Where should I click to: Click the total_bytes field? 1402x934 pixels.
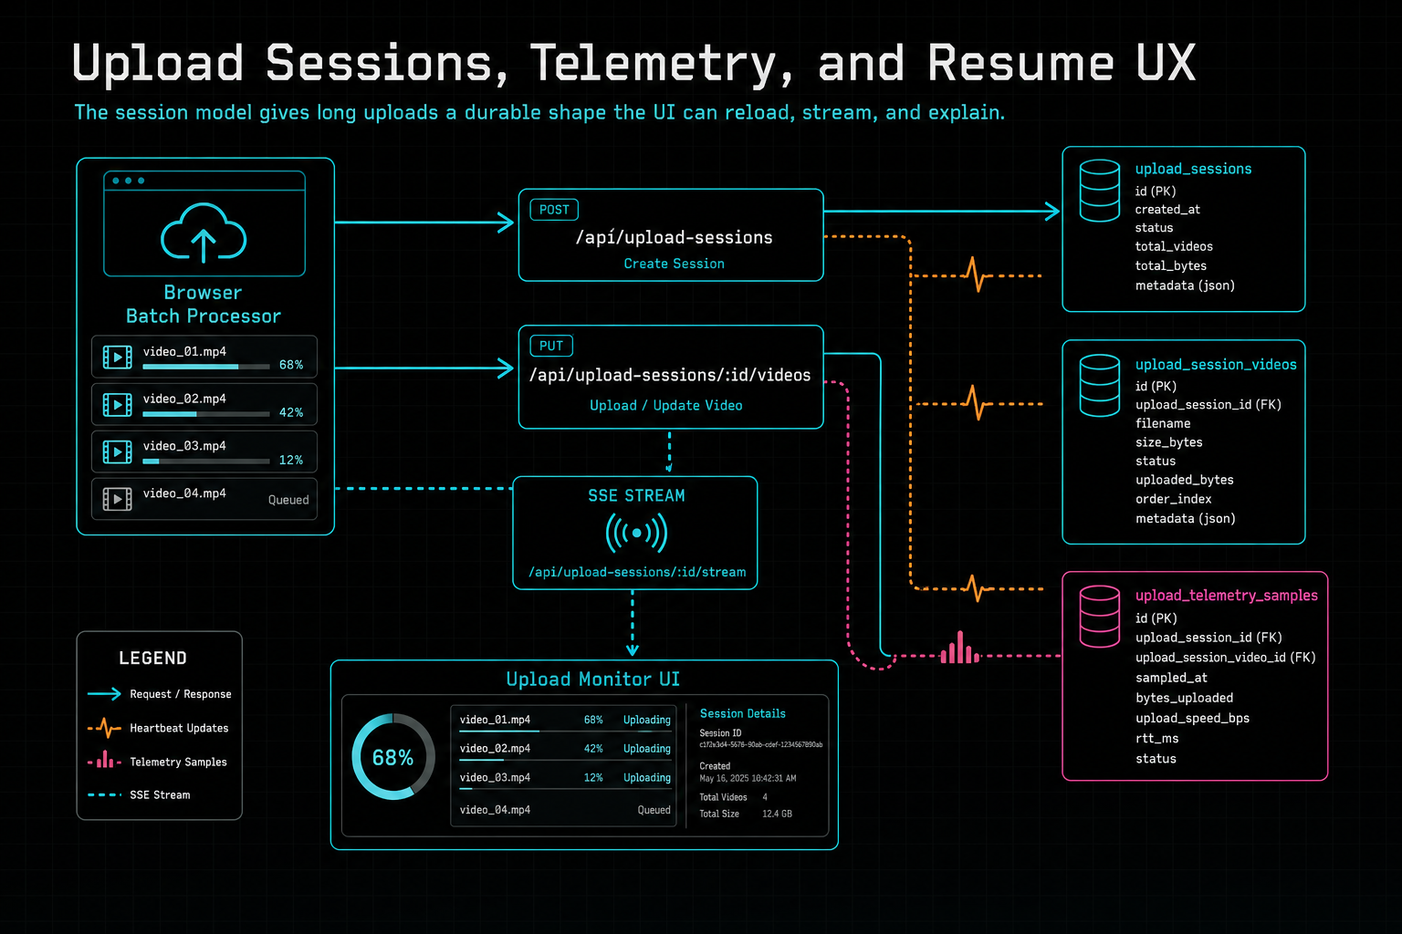[x=1170, y=265]
